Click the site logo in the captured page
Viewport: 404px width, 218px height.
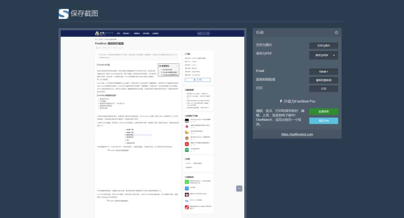pyautogui.click(x=104, y=34)
